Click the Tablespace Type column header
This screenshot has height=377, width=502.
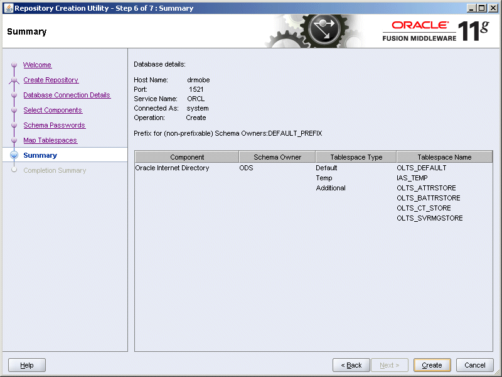[x=356, y=157]
